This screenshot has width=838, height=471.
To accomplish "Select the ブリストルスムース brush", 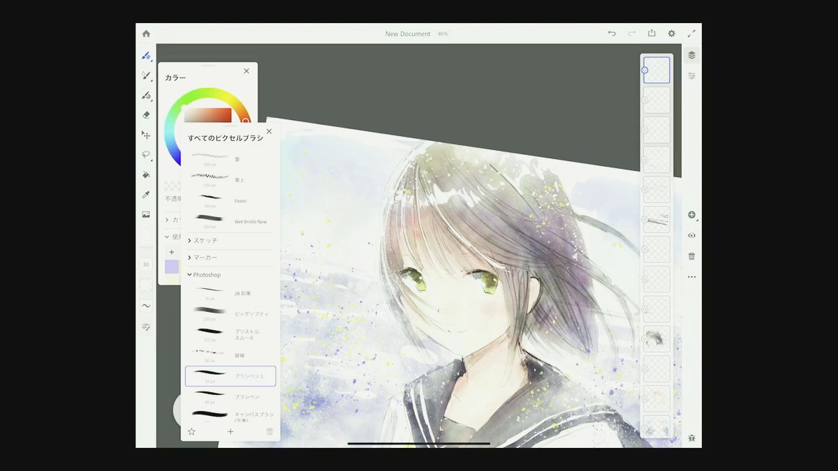I will pos(230,334).
